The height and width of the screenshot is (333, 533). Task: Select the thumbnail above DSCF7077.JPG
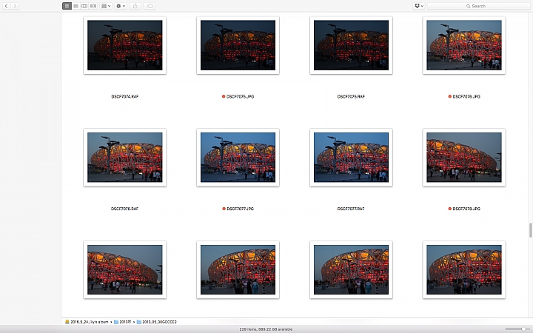[238, 158]
